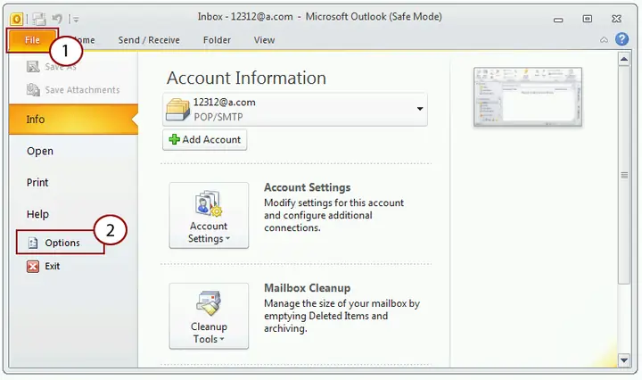
Task: Select Open in the backstage sidebar
Action: [x=40, y=151]
